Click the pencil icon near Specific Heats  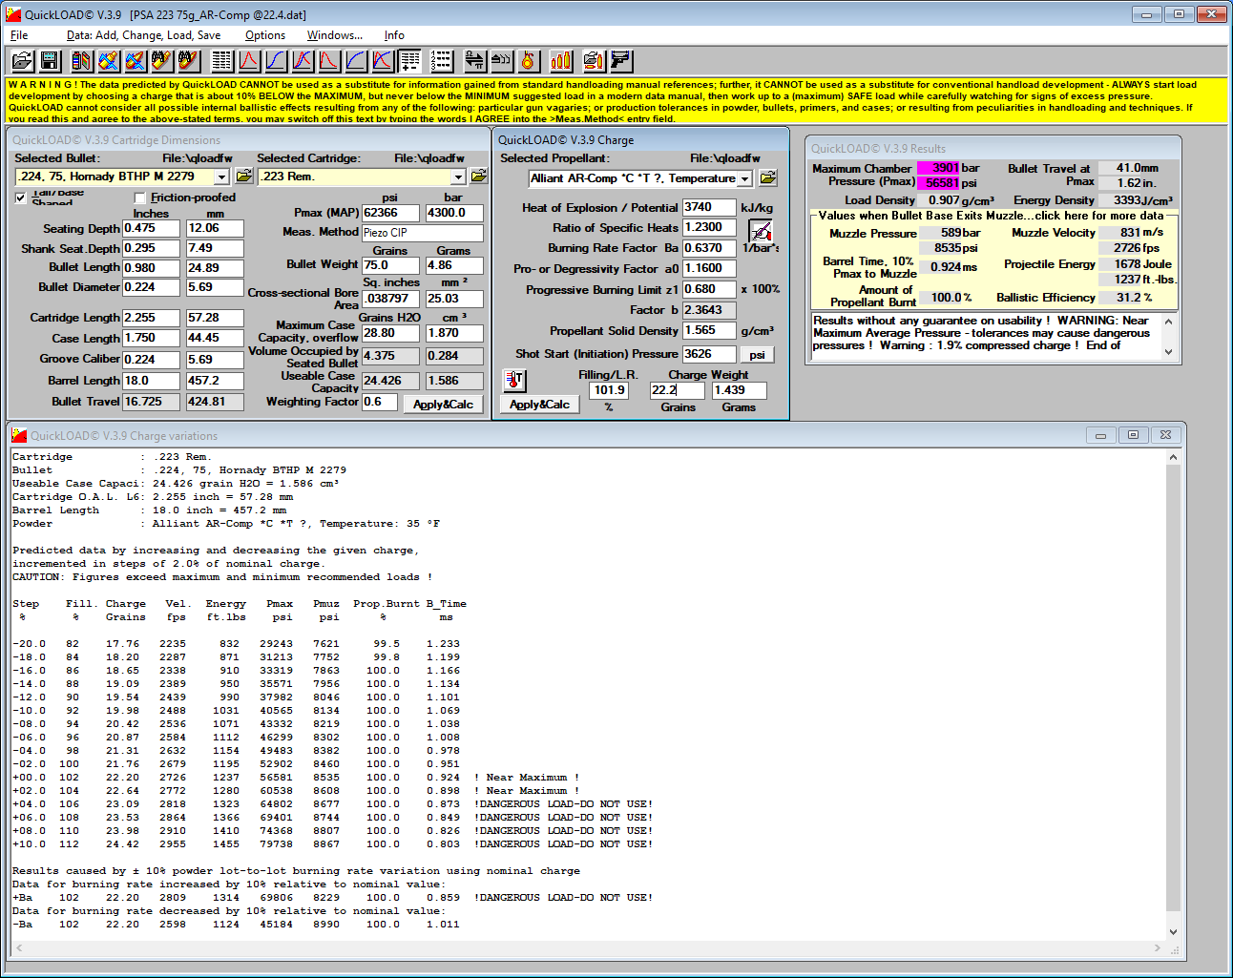(760, 231)
